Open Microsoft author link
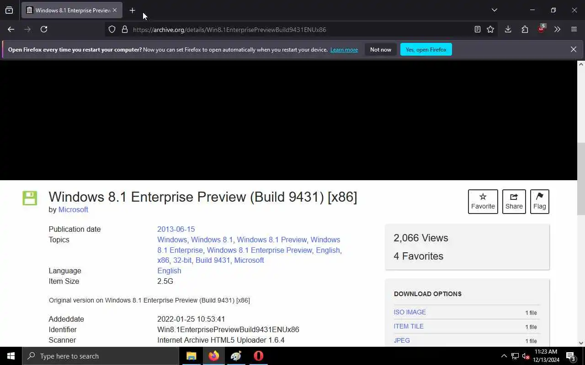This screenshot has height=365, width=585. click(73, 209)
